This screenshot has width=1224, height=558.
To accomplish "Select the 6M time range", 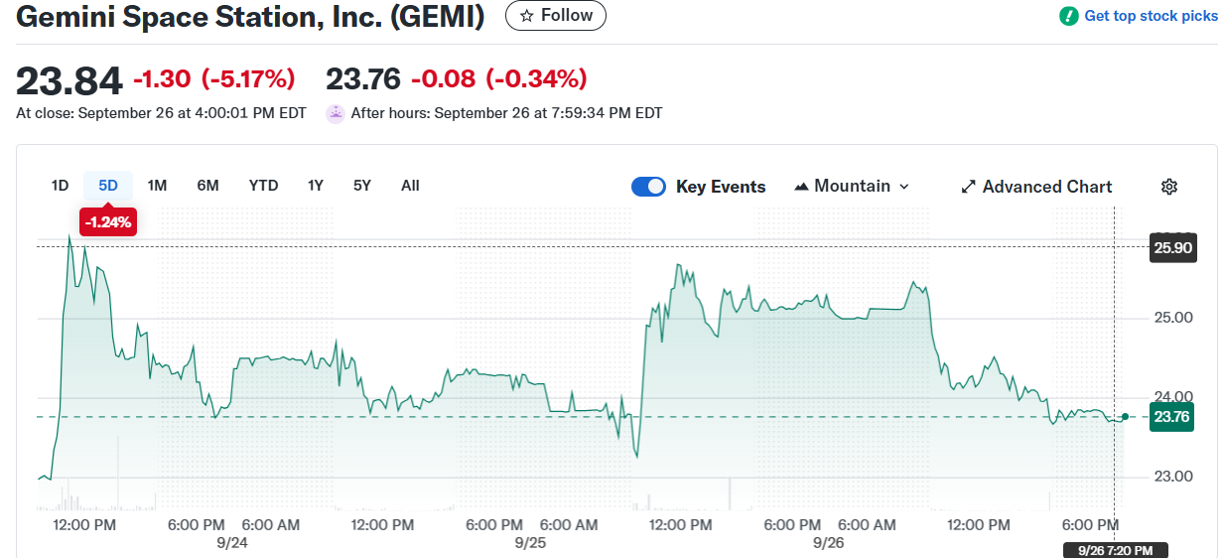I will tap(207, 186).
